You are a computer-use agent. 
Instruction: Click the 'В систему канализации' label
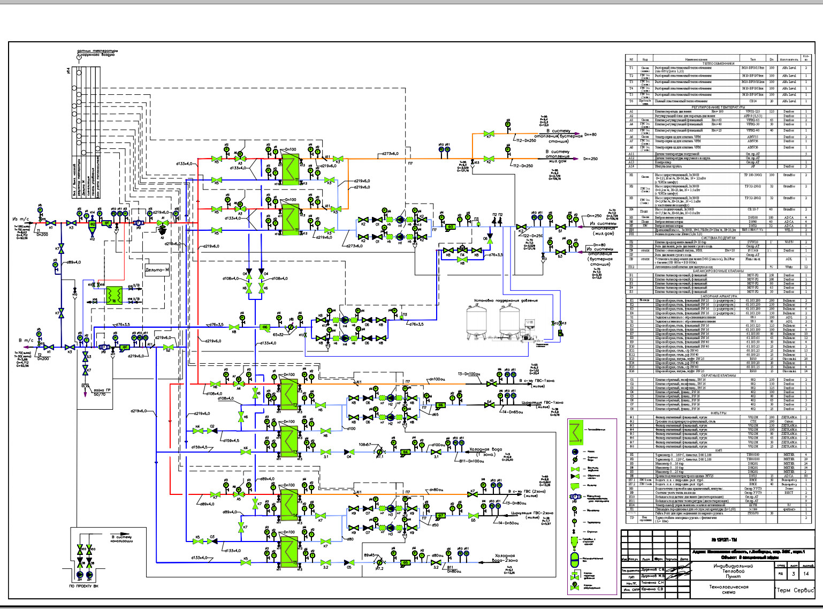tap(121, 538)
